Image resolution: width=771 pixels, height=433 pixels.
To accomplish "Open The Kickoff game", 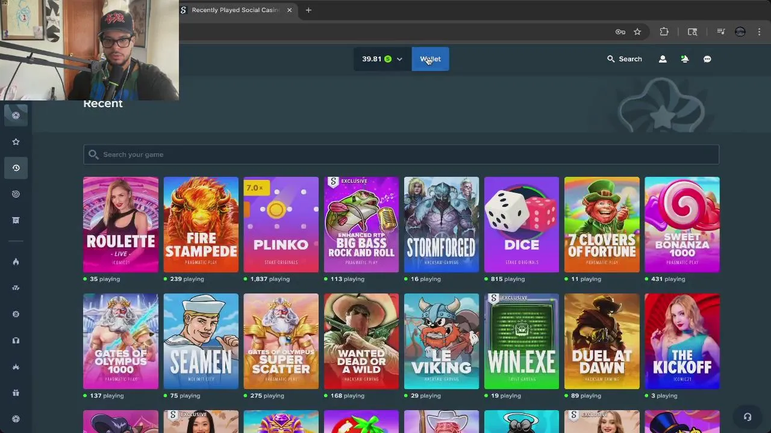I will point(682,341).
